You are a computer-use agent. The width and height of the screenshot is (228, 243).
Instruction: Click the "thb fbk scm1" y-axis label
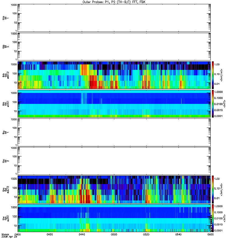6,104
